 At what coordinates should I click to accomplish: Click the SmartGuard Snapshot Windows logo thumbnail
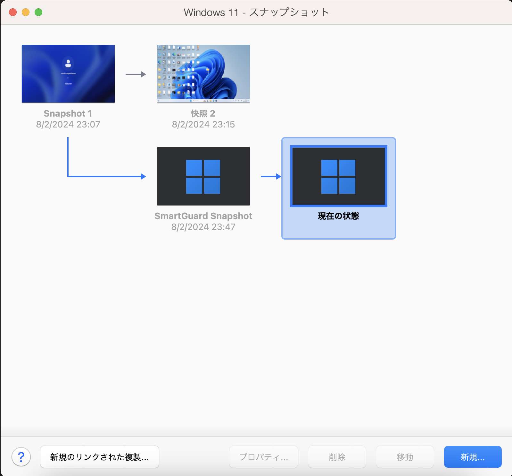(203, 176)
